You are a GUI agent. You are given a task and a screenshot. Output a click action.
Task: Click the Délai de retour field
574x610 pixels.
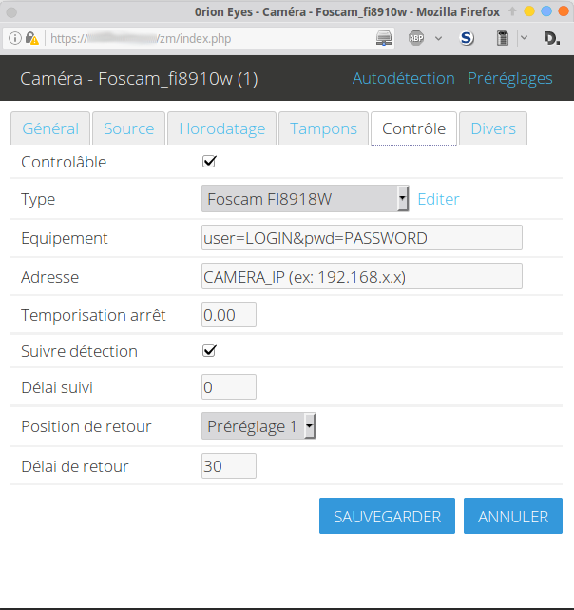click(x=229, y=465)
